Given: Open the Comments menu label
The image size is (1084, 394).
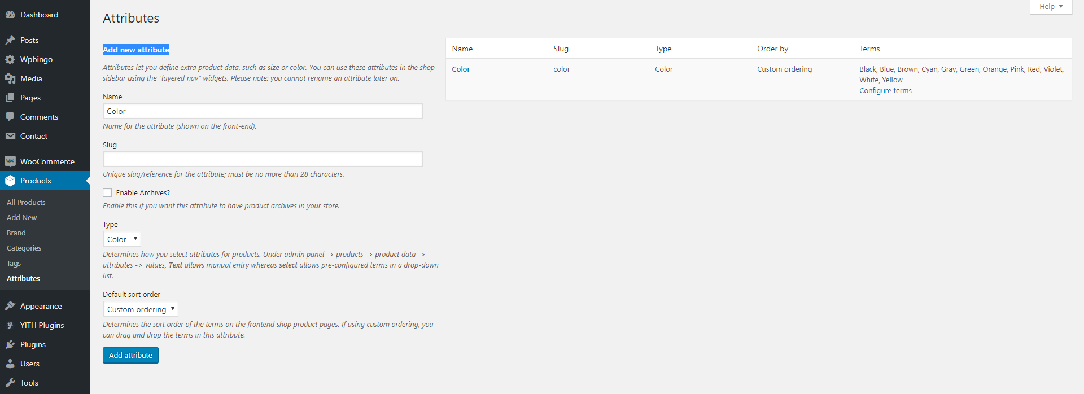Looking at the screenshot, I should [39, 117].
